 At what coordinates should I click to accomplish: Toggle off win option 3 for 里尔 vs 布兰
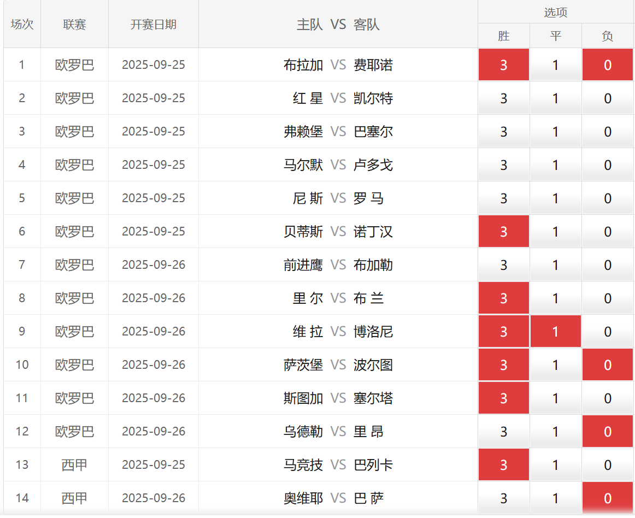click(503, 298)
